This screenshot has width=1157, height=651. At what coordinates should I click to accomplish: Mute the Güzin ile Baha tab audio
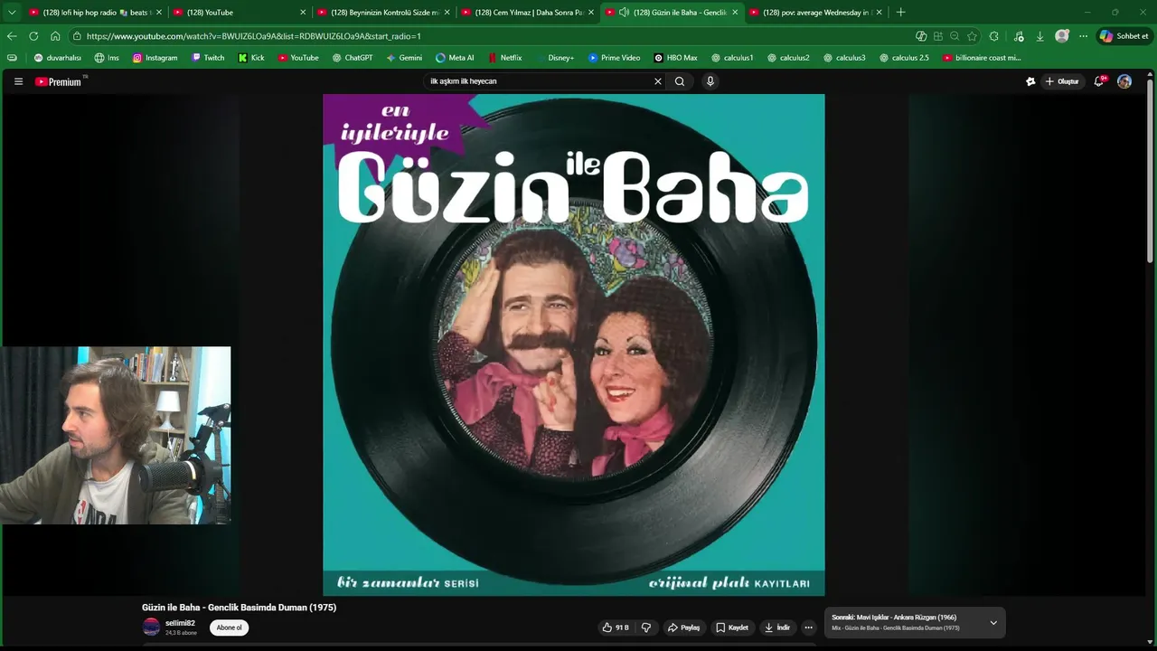pyautogui.click(x=624, y=13)
